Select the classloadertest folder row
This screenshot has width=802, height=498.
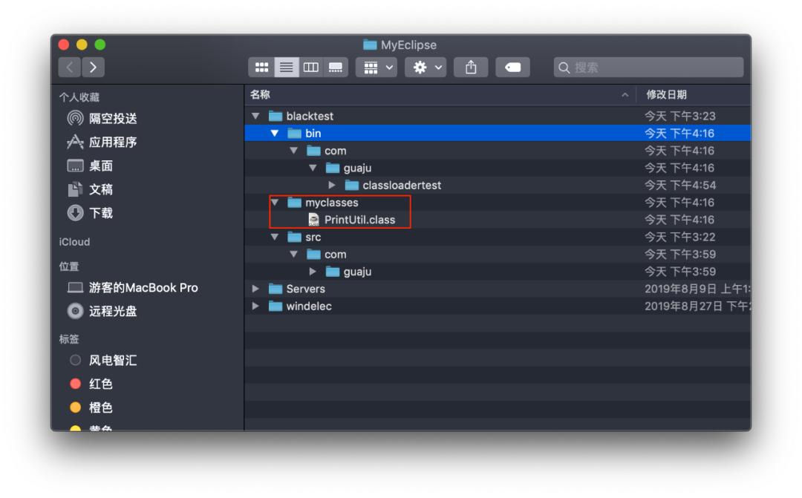tap(498, 185)
